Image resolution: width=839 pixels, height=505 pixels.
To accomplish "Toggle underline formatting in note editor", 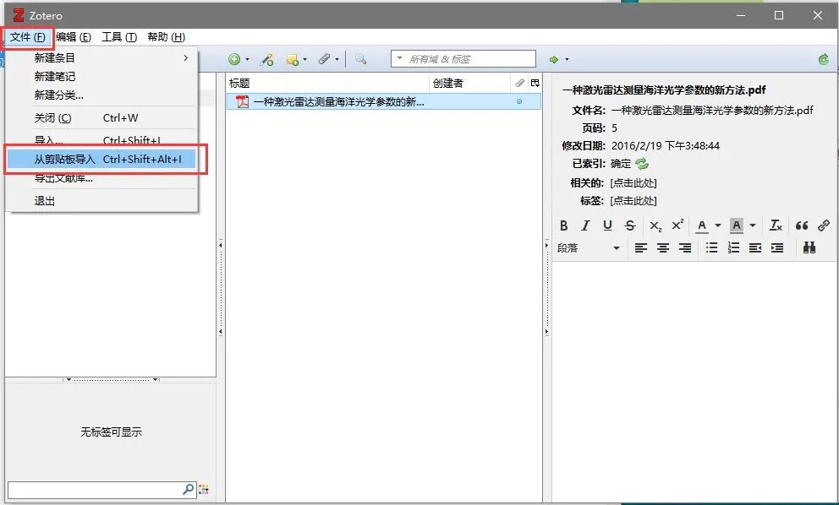I will (607, 225).
